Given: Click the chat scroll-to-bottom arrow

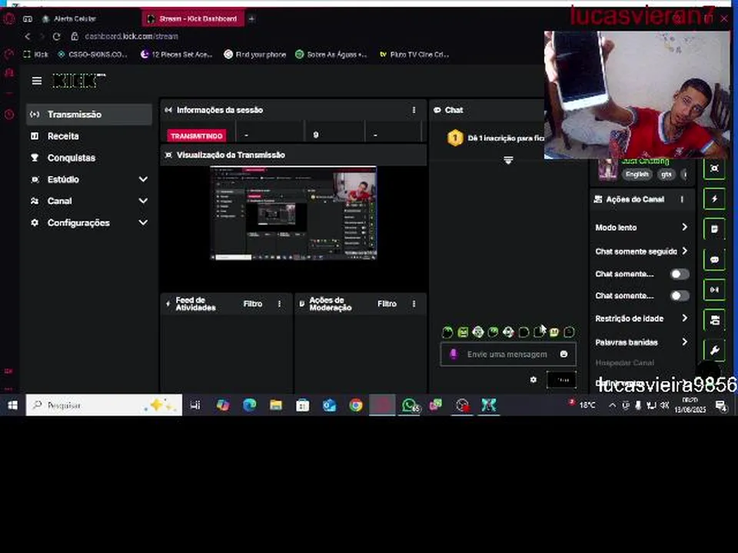Looking at the screenshot, I should point(508,161).
